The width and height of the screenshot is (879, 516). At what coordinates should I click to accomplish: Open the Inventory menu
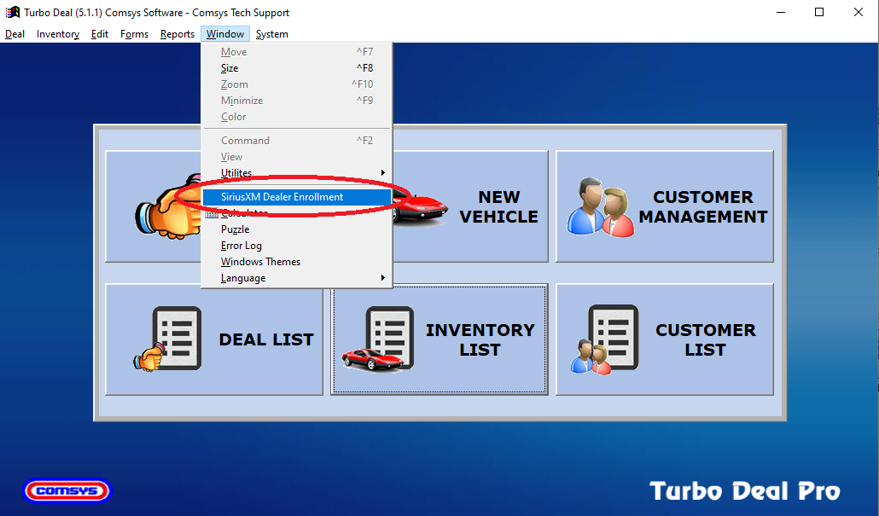(58, 34)
